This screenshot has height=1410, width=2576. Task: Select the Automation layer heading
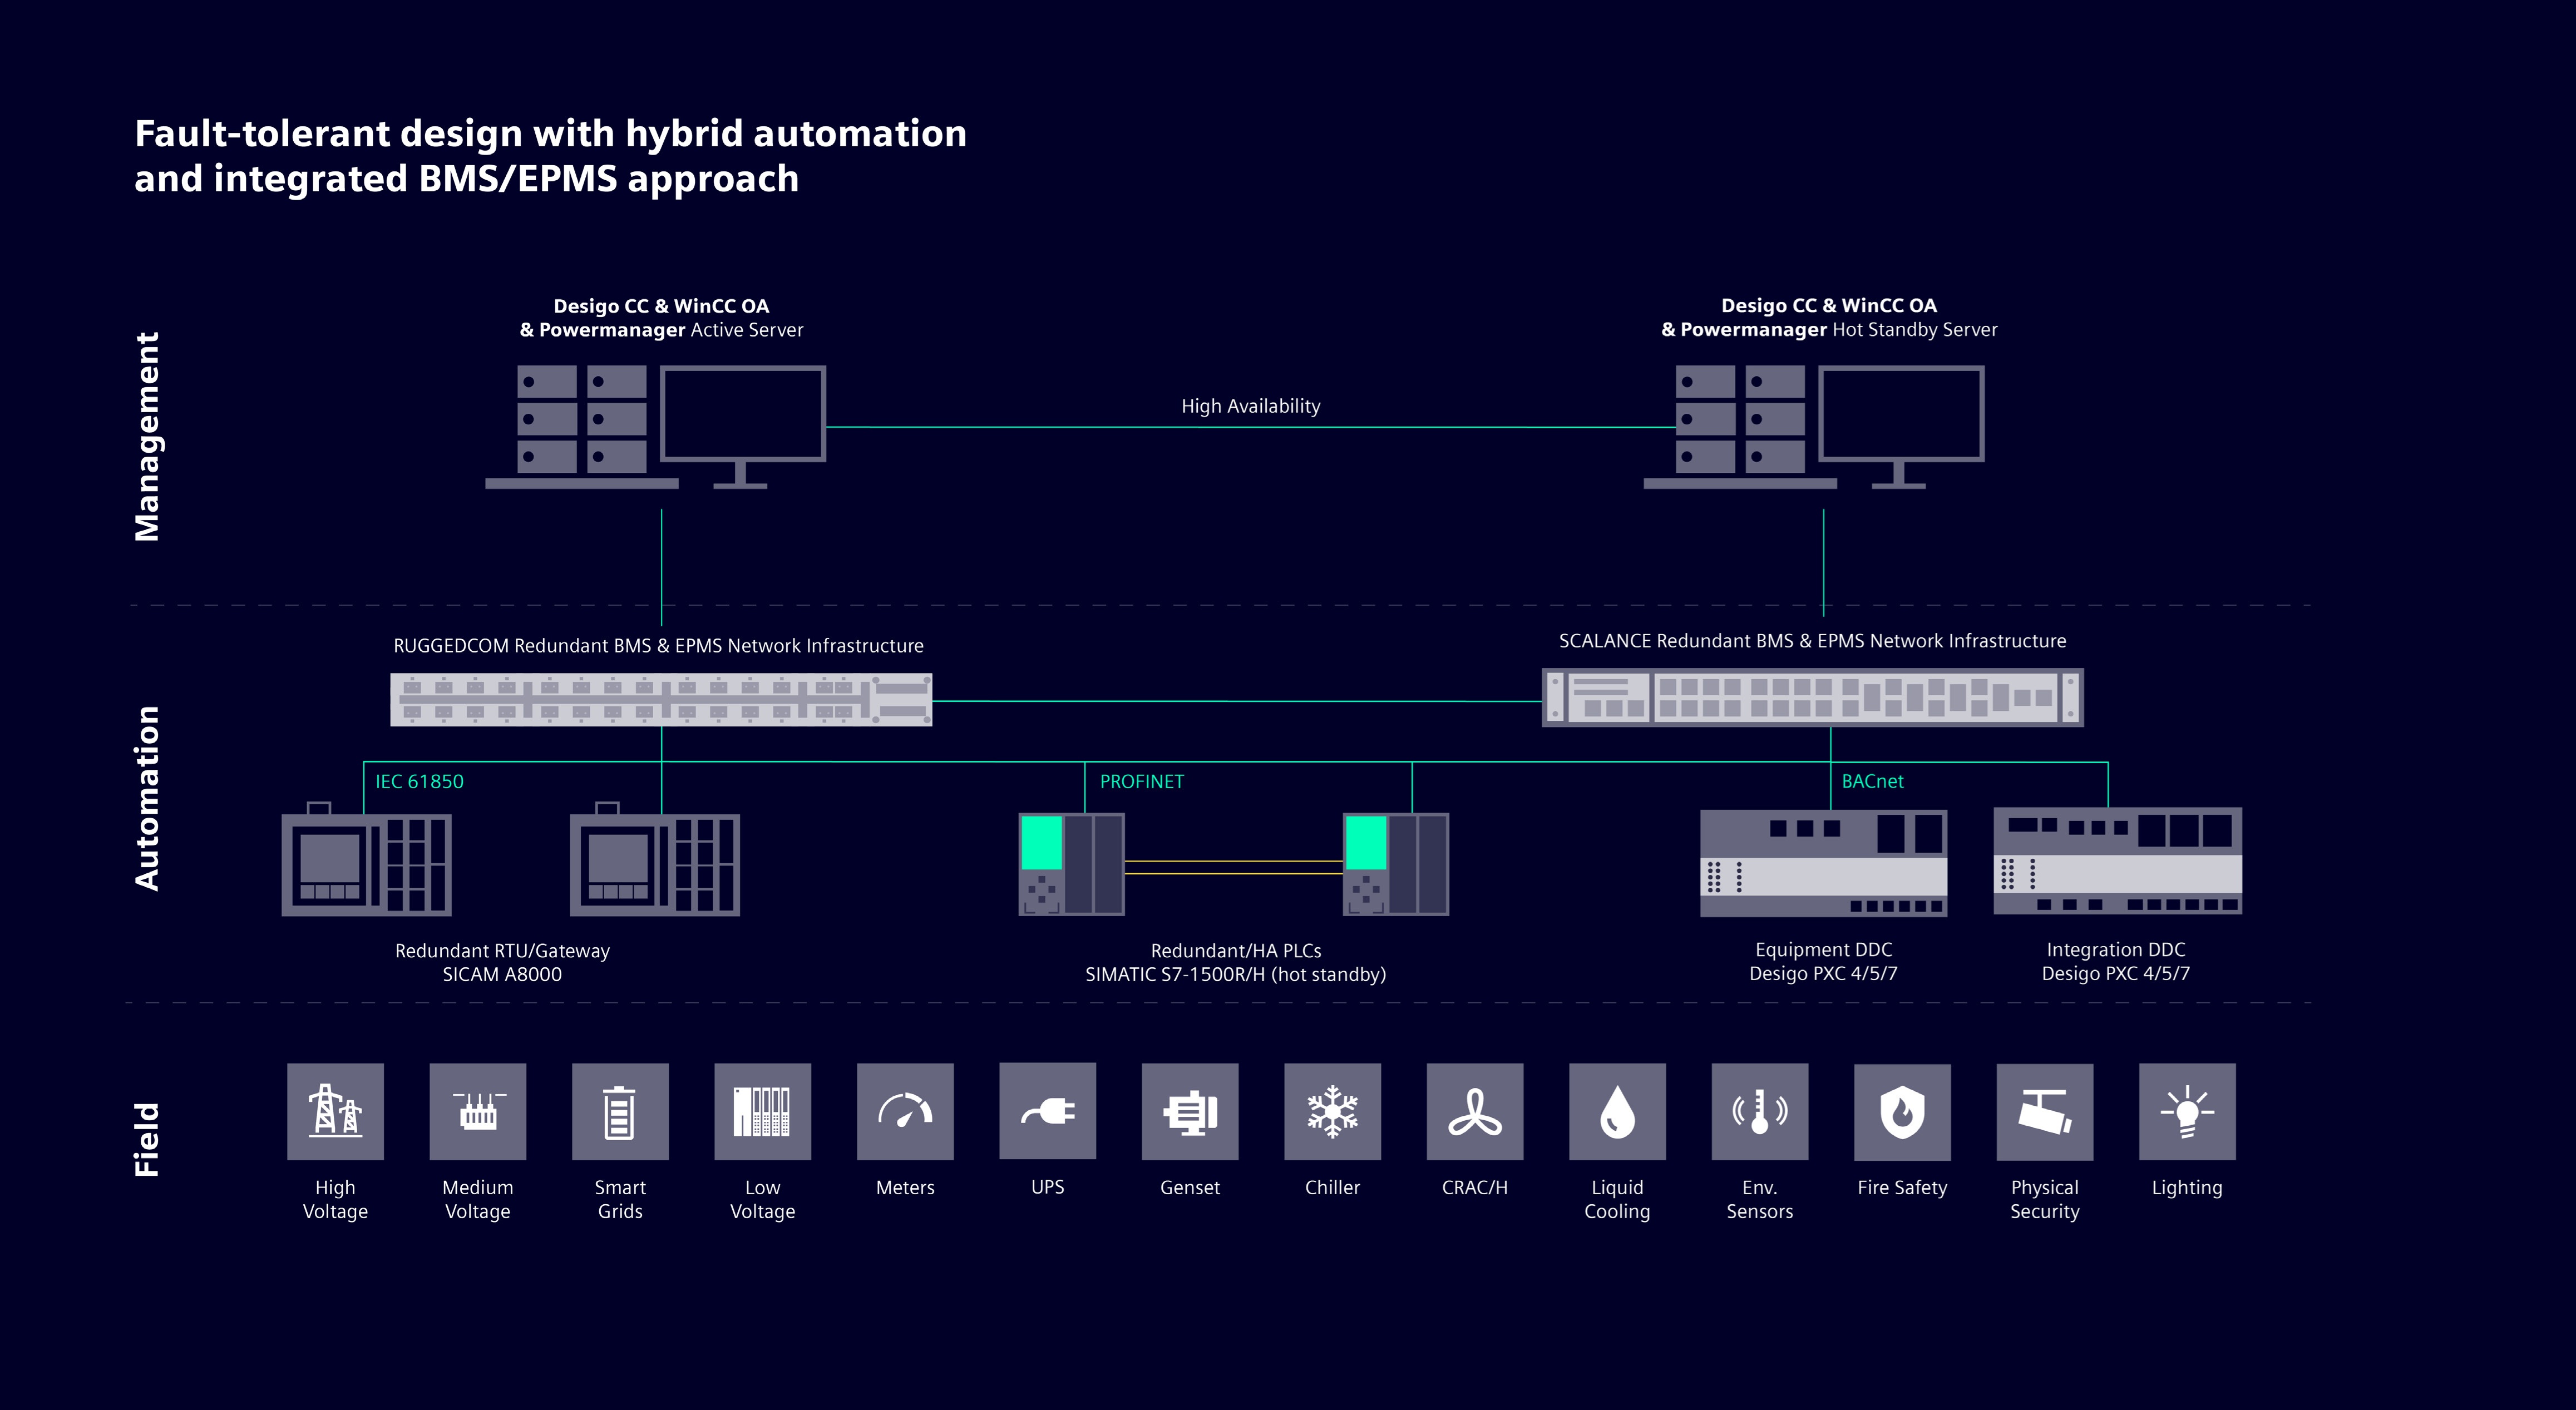(147, 798)
